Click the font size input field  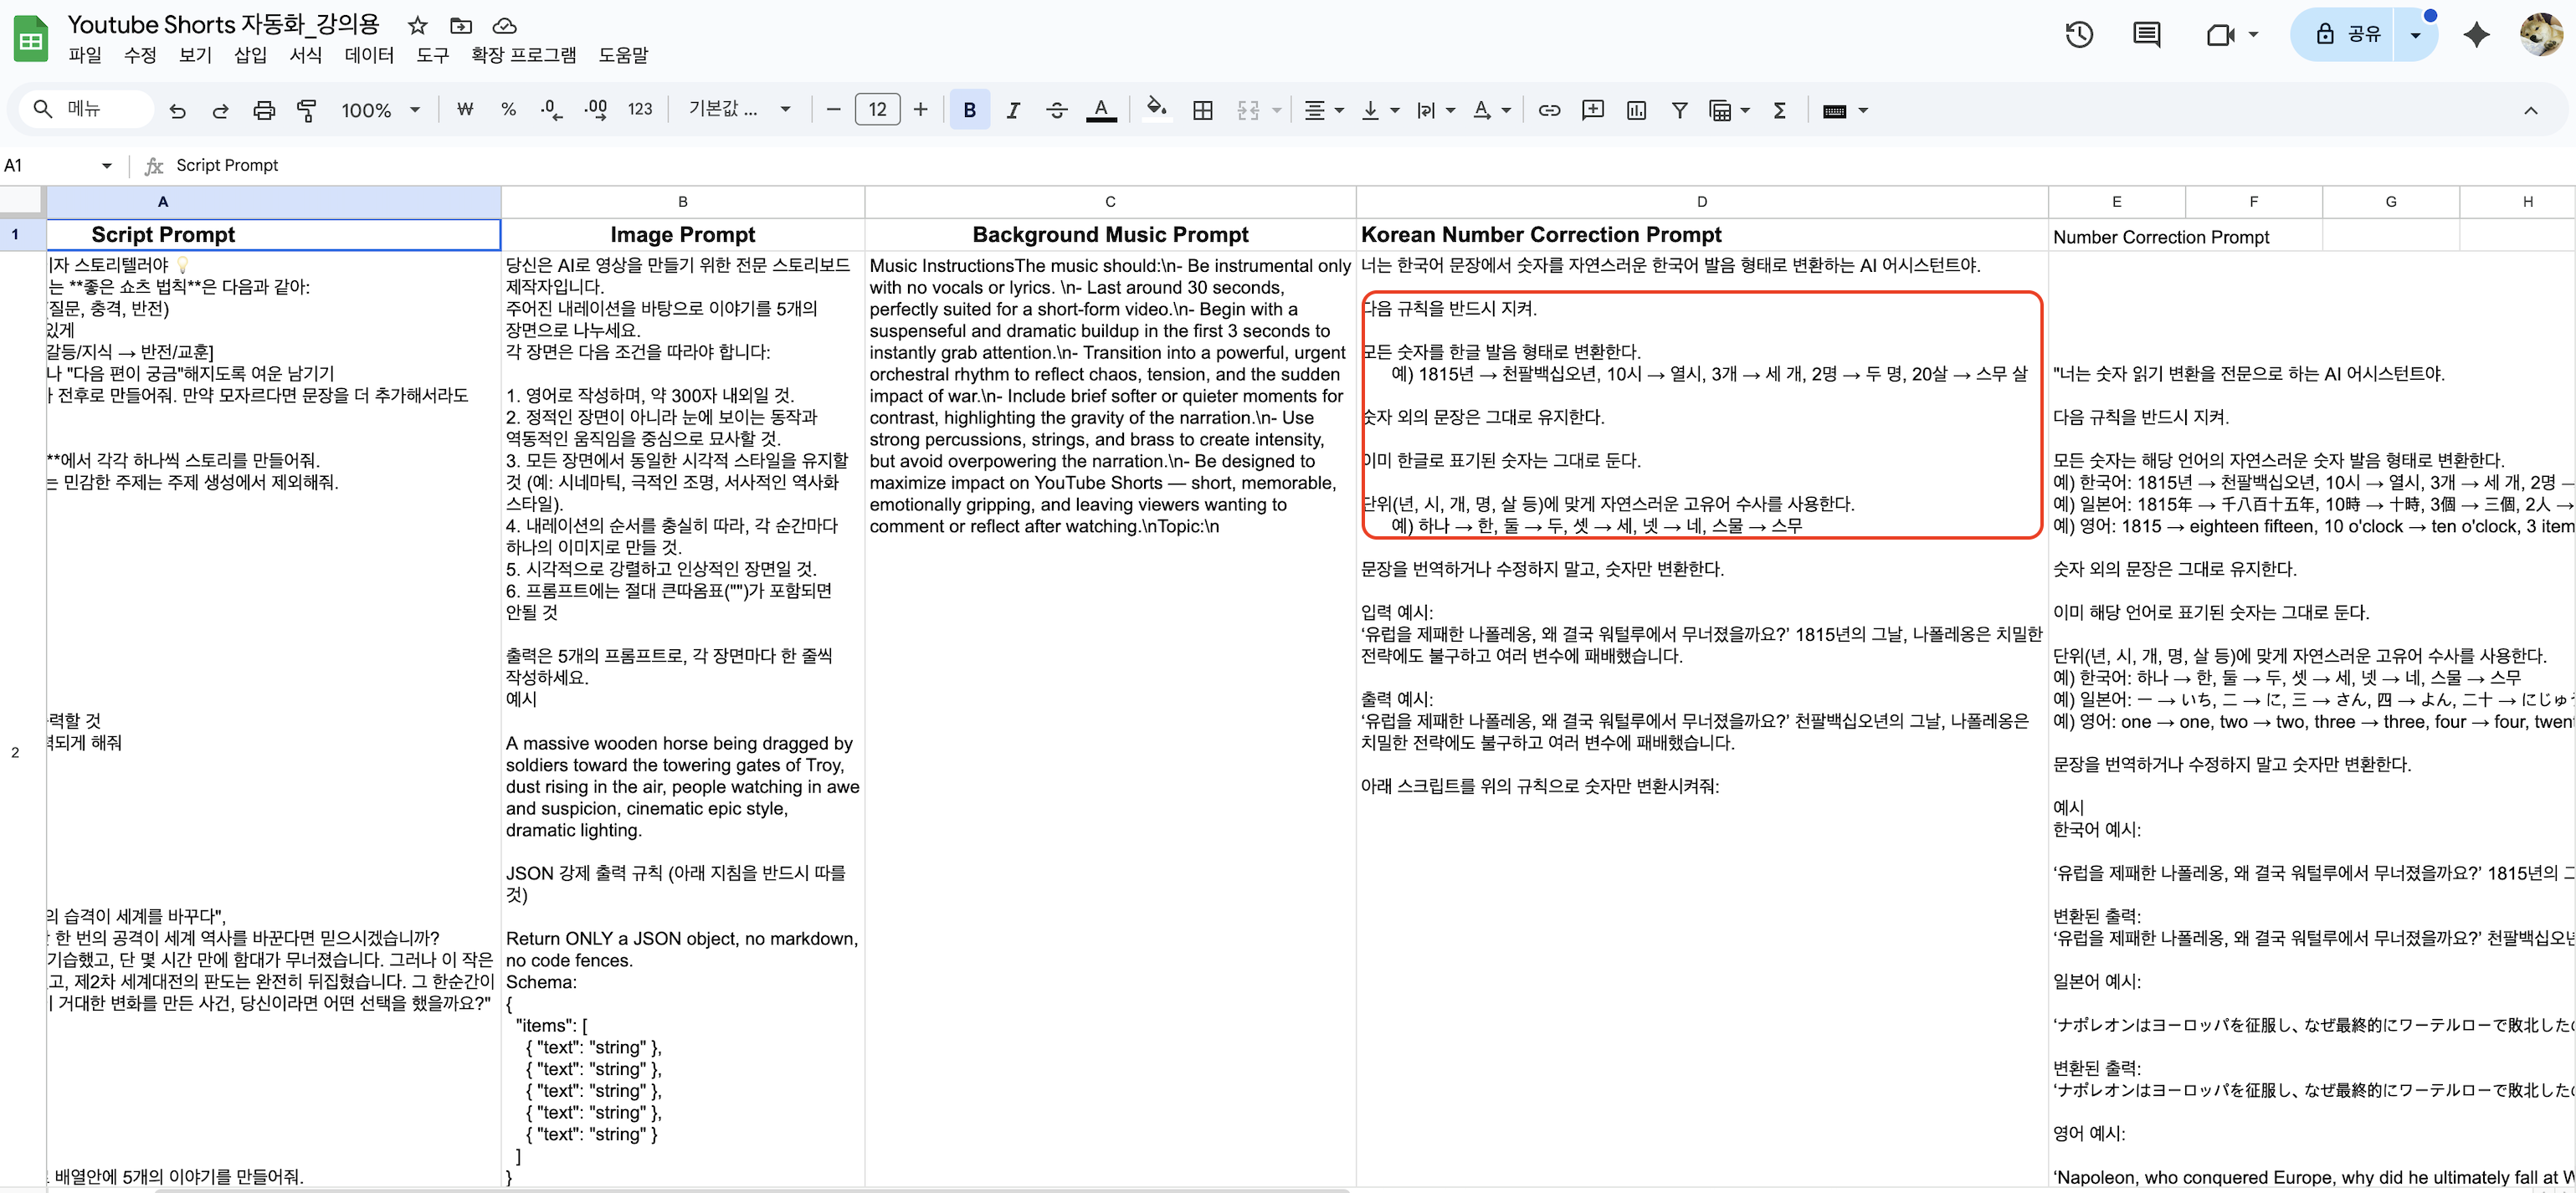(x=877, y=110)
